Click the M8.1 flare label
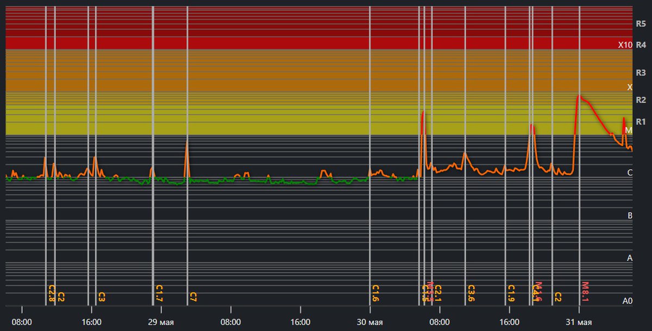The height and width of the screenshot is (331, 652). pyautogui.click(x=585, y=291)
